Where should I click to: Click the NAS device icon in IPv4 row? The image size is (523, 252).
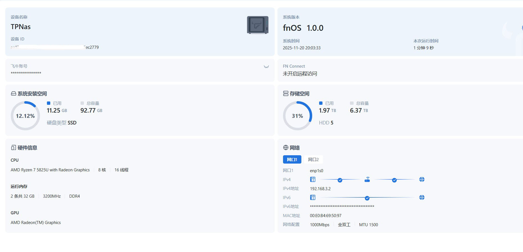[x=313, y=179]
